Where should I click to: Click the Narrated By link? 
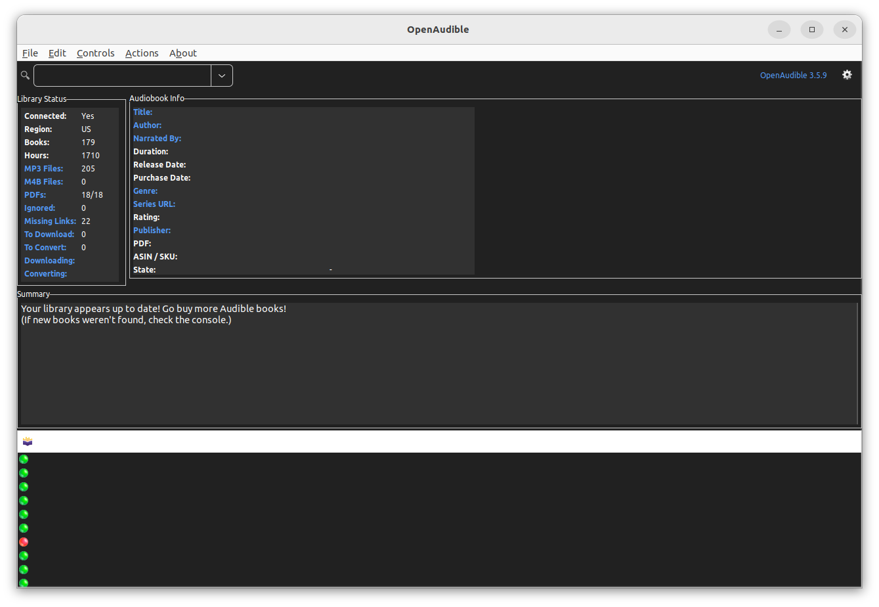tap(157, 139)
